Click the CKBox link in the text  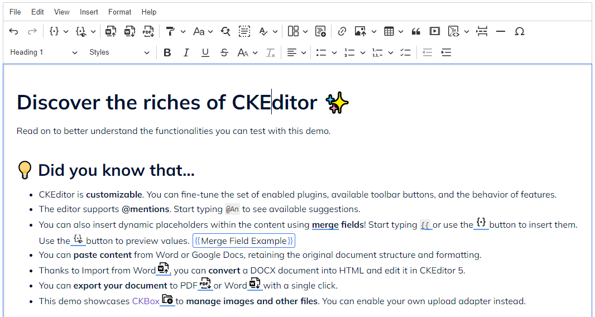146,301
